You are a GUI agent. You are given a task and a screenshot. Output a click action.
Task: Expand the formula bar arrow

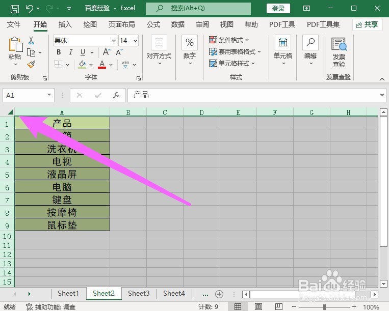382,95
